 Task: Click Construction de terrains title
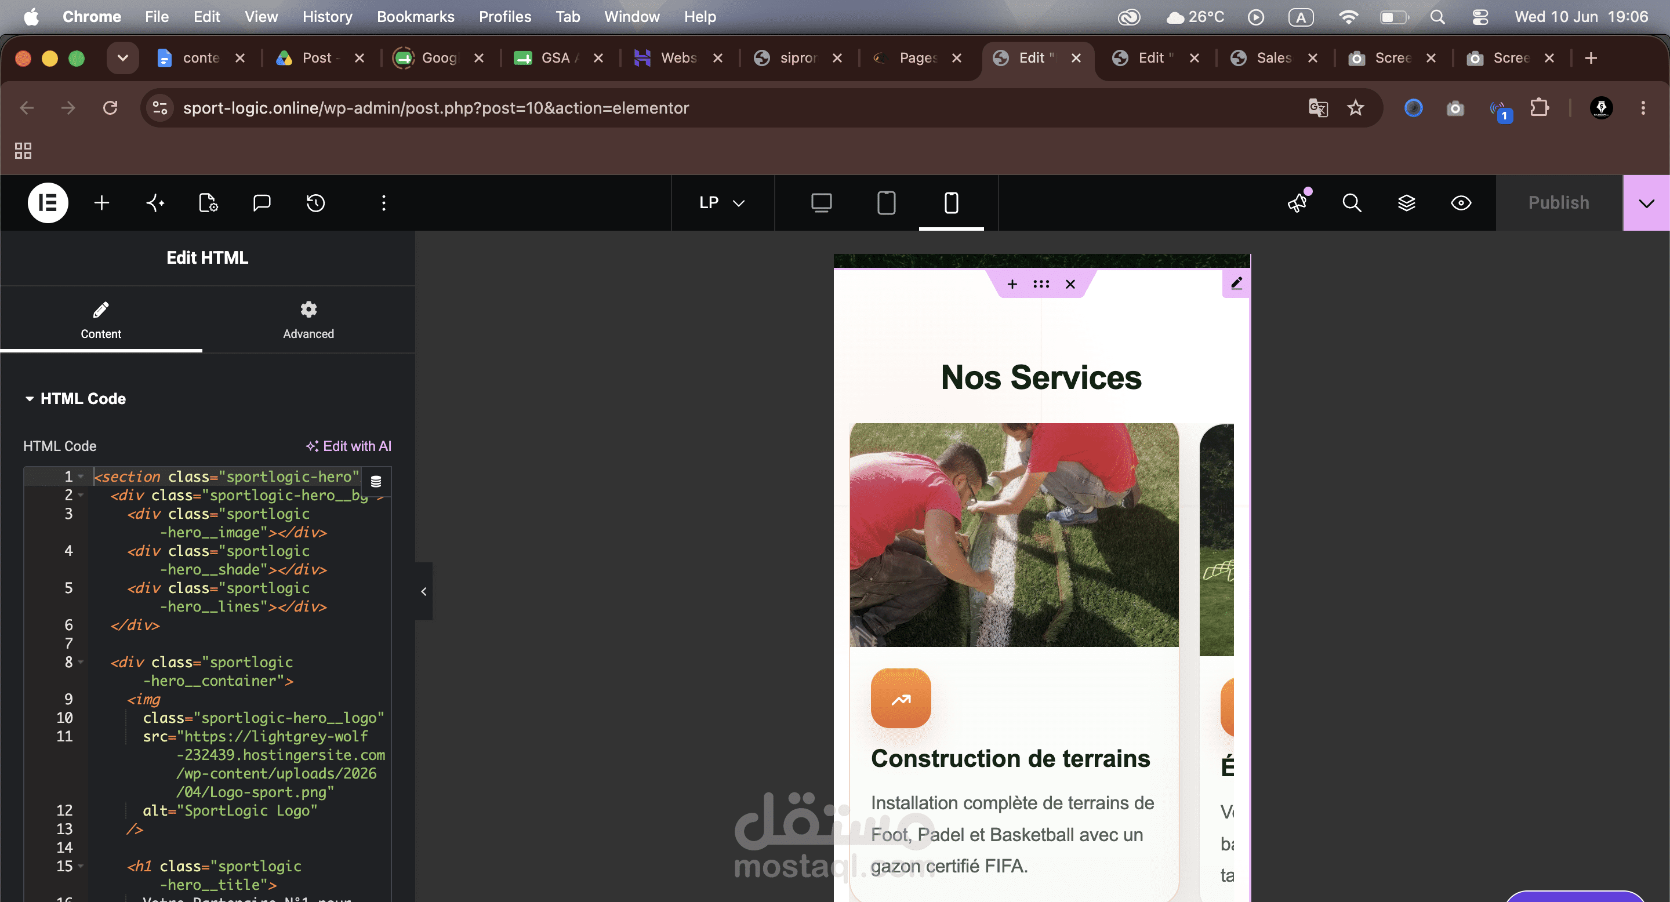pyautogui.click(x=1010, y=758)
